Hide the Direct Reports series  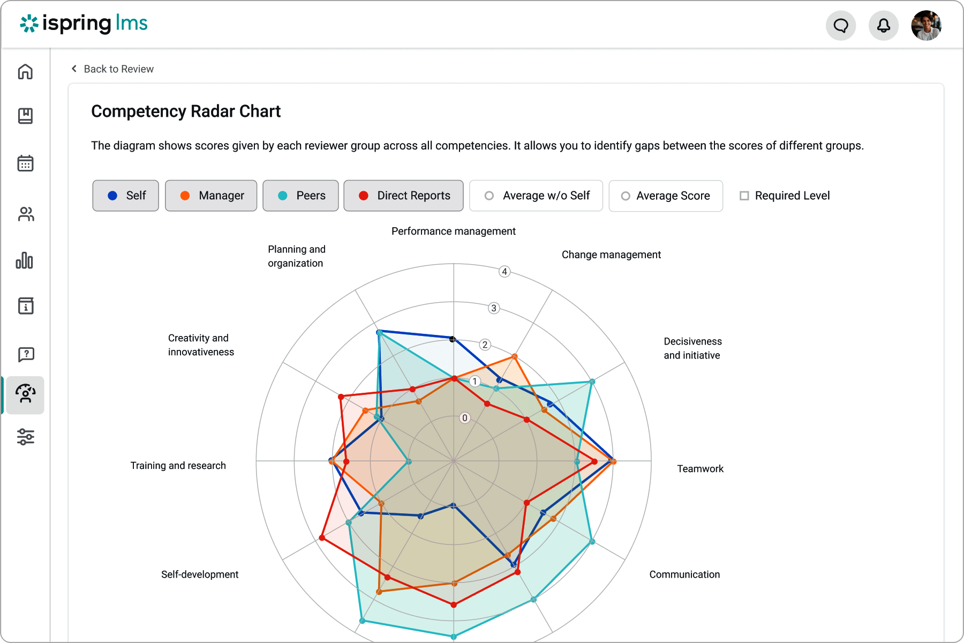click(x=403, y=196)
